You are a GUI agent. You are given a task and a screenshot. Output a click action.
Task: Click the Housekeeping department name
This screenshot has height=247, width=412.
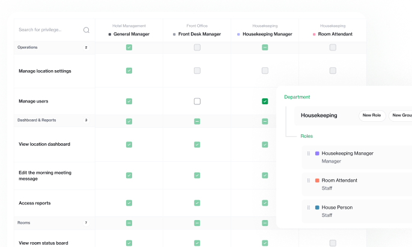coord(319,115)
